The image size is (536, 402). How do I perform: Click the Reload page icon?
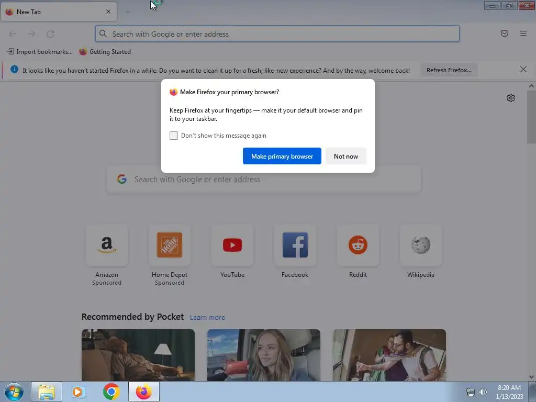[50, 34]
